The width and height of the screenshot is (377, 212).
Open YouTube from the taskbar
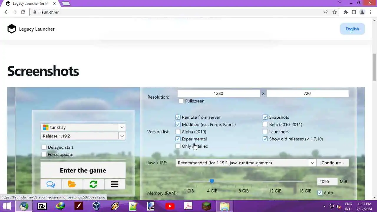click(x=170, y=206)
